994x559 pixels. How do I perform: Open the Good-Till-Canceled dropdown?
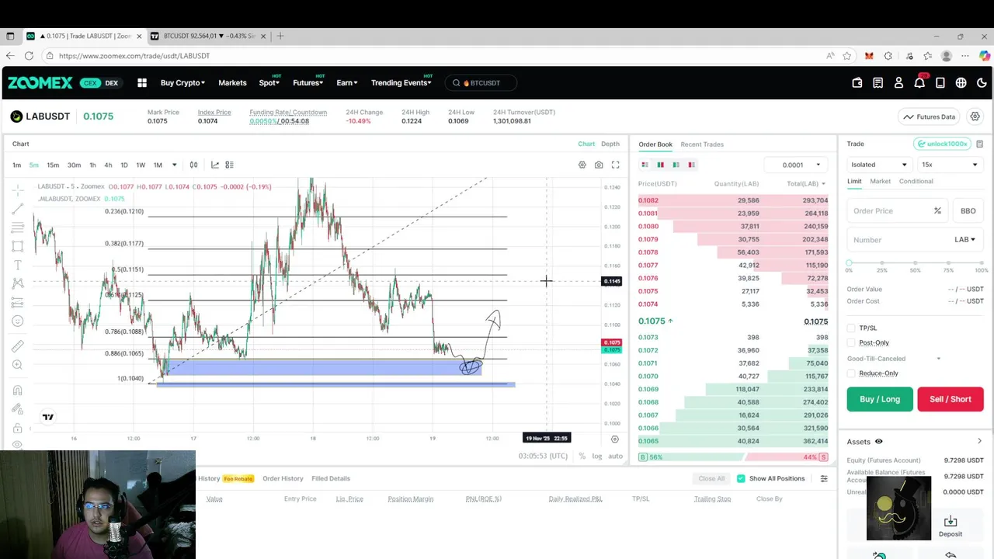click(x=894, y=359)
